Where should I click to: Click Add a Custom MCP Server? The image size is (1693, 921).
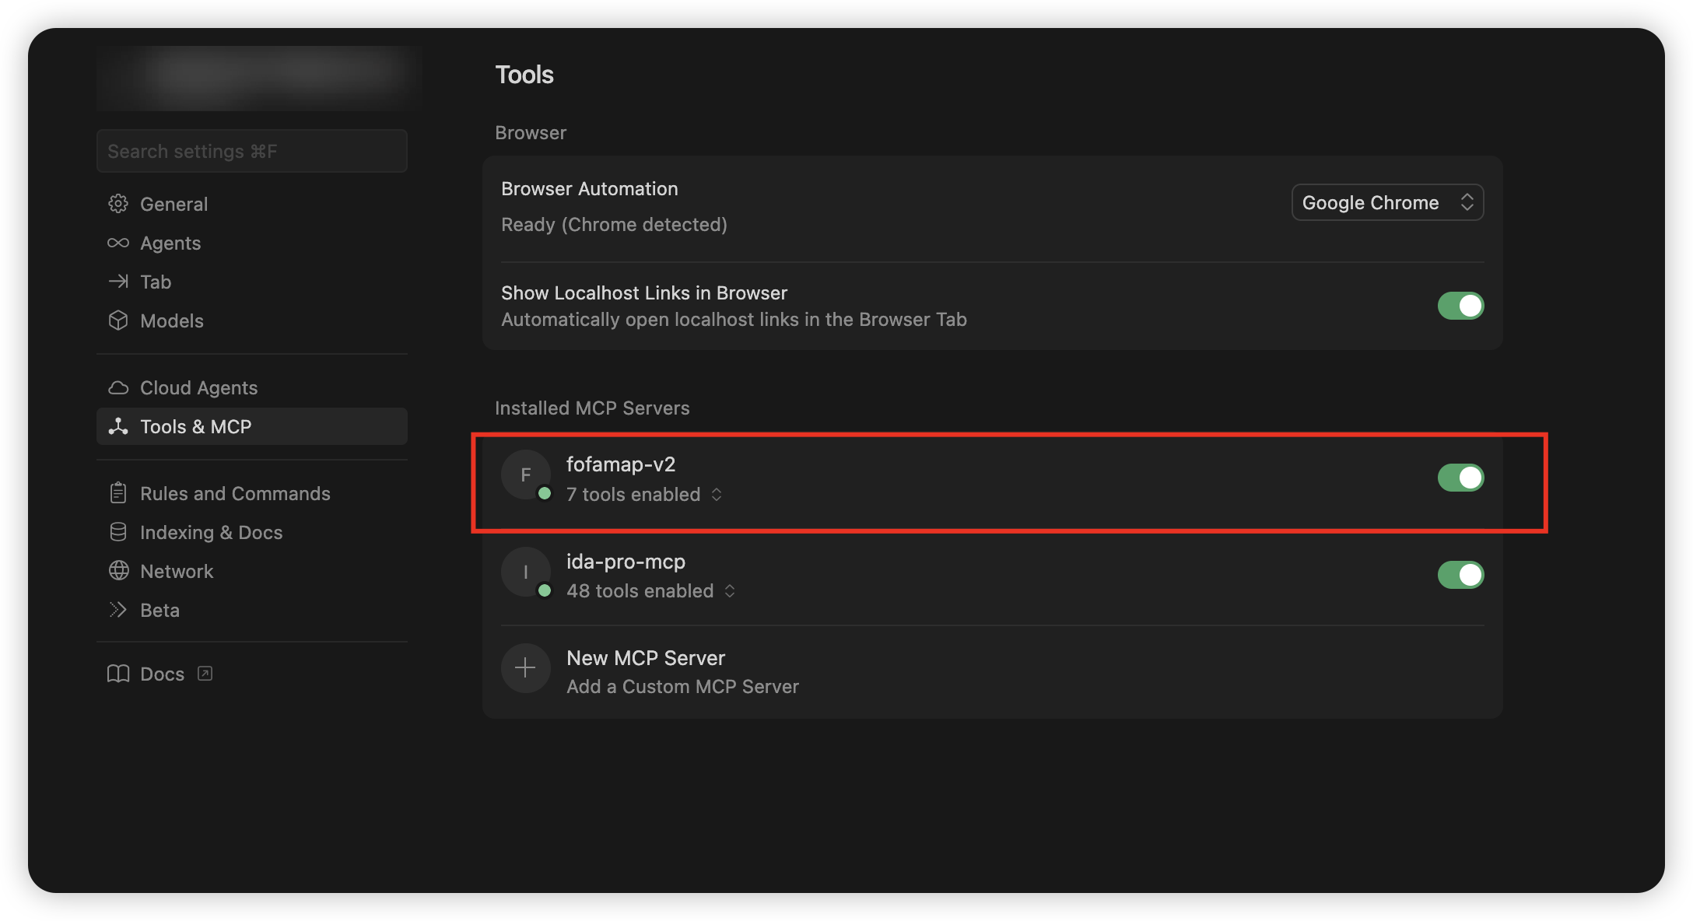tap(682, 686)
